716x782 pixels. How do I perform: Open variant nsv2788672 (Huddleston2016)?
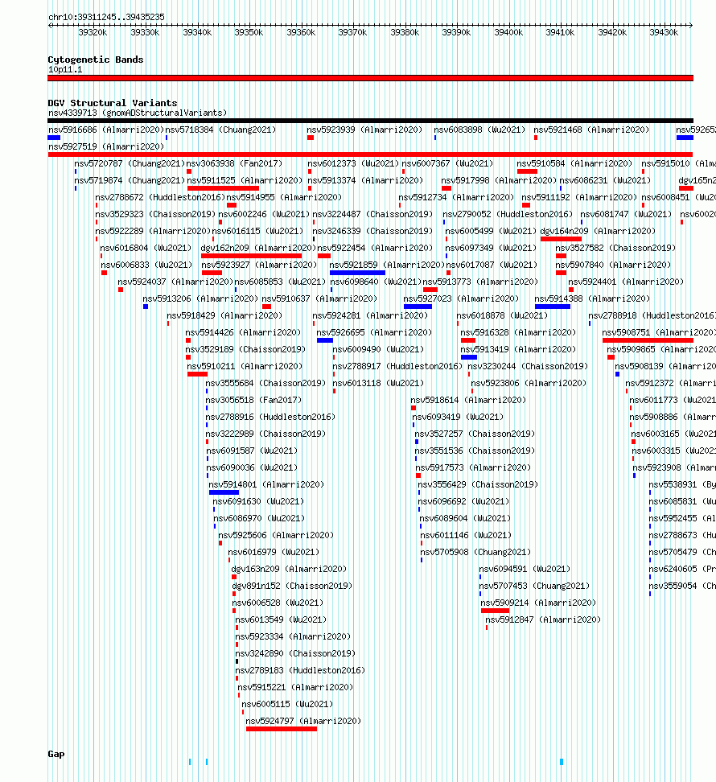160,197
